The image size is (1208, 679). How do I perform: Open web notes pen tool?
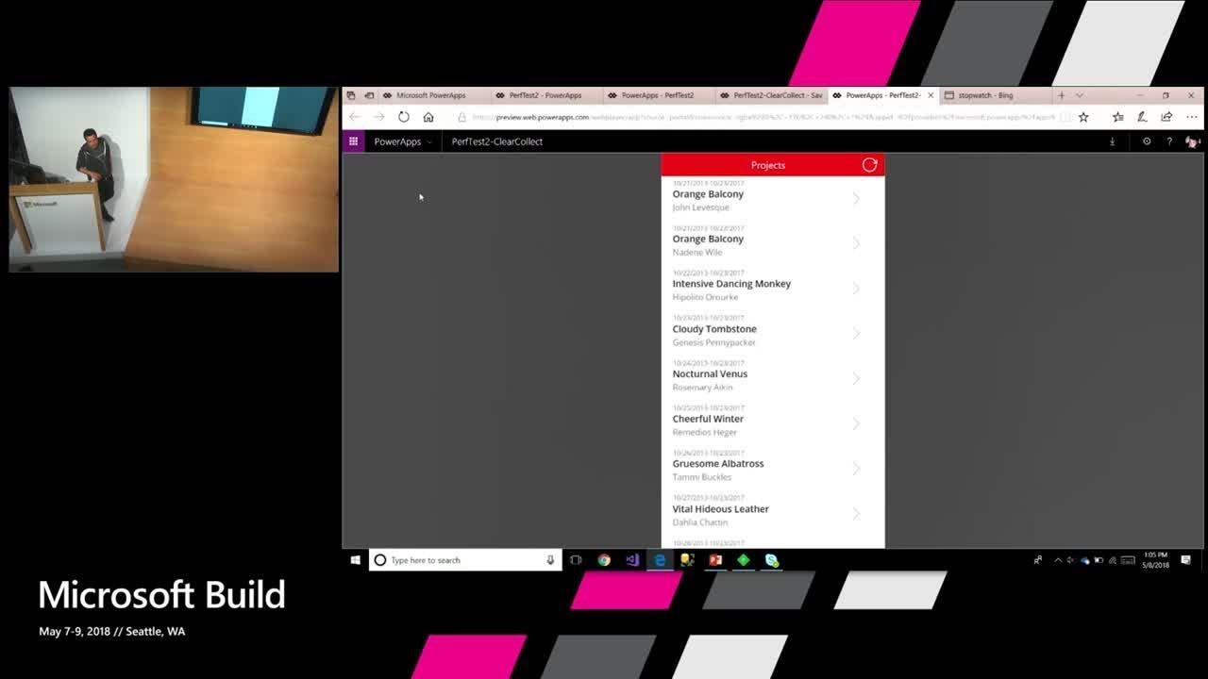[1142, 117]
